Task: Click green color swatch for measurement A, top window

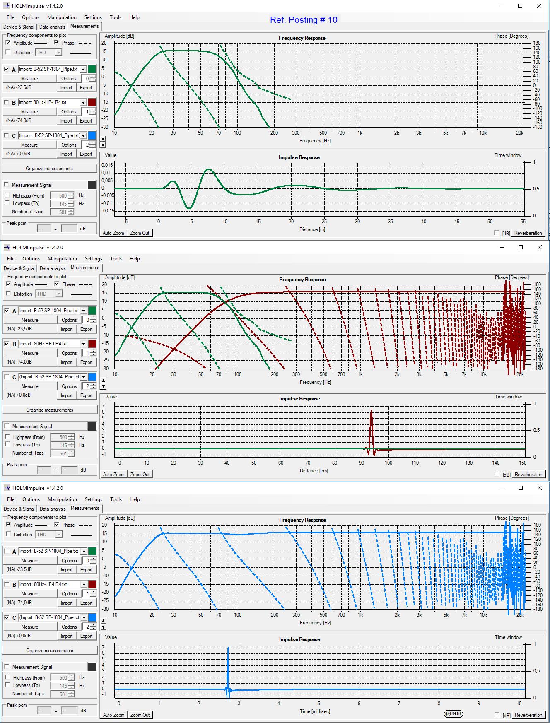Action: [92, 69]
